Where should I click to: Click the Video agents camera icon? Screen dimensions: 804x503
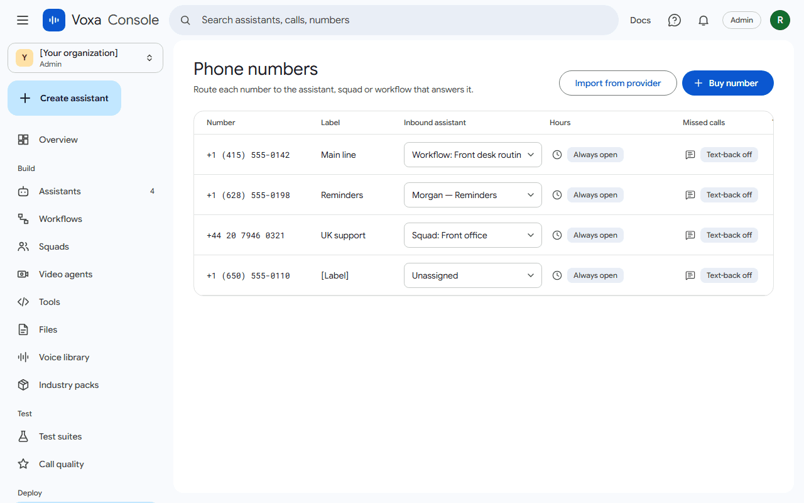point(23,274)
